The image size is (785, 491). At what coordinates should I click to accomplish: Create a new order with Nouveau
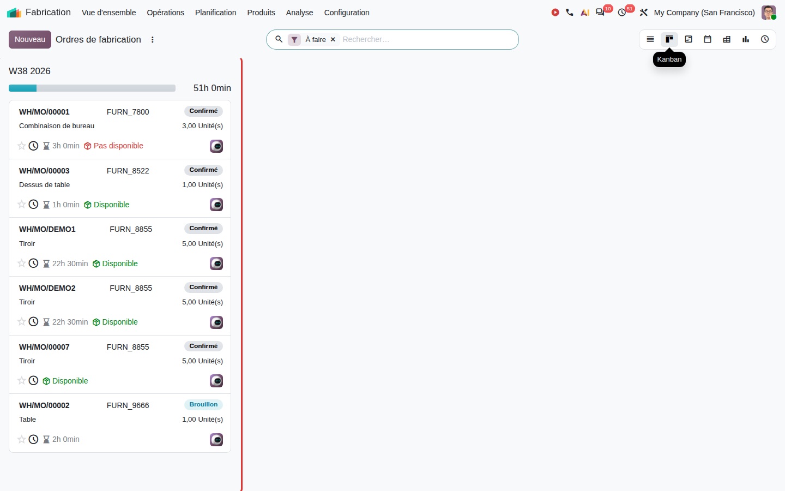coord(30,39)
